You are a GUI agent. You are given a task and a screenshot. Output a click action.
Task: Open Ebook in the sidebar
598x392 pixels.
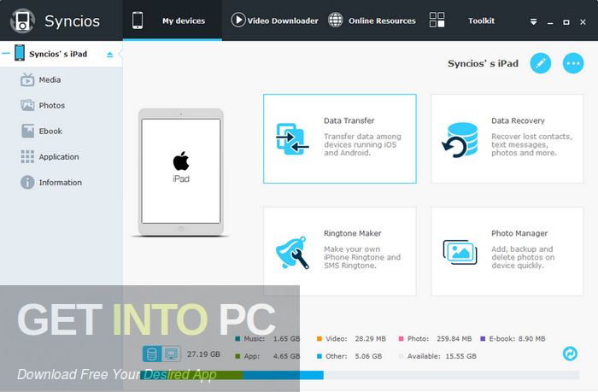[x=50, y=132]
